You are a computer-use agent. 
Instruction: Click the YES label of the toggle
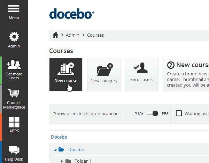(x=139, y=113)
